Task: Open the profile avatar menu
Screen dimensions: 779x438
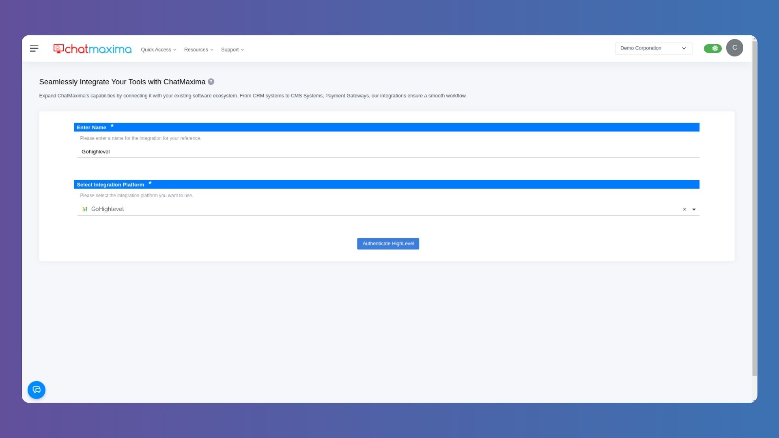Action: point(735,47)
